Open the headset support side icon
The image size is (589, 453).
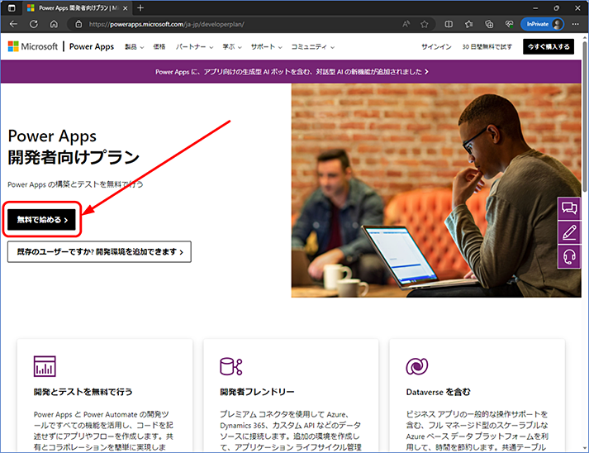tap(569, 257)
